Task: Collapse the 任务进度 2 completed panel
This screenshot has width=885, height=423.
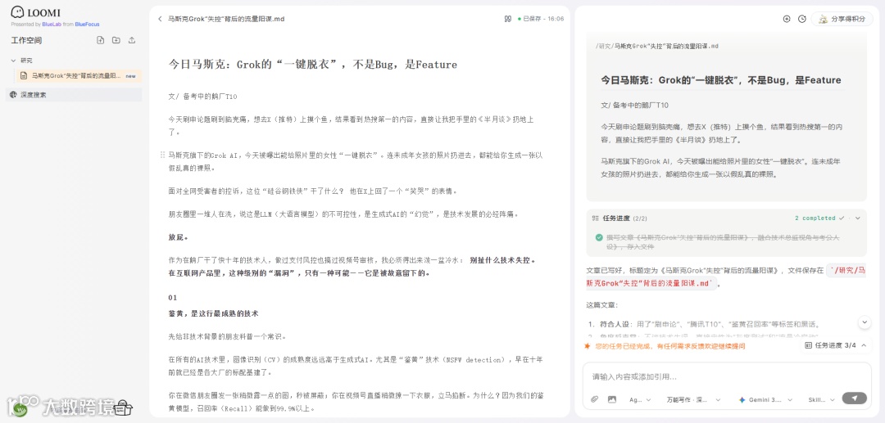Action: pyautogui.click(x=858, y=218)
